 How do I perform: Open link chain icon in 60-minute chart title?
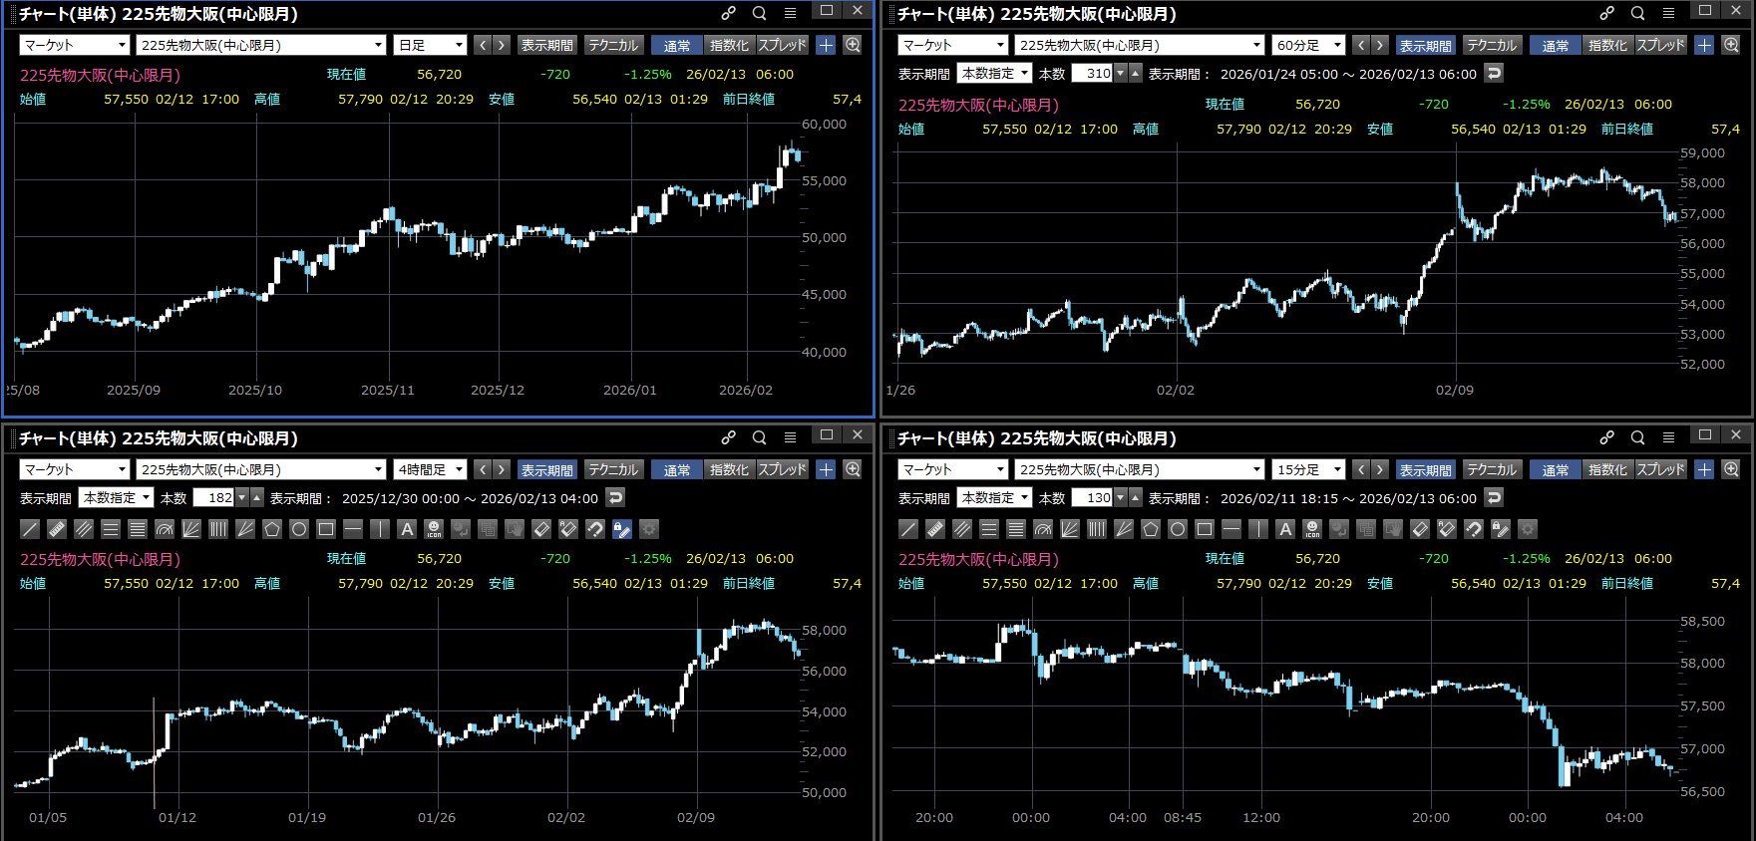pyautogui.click(x=1606, y=14)
